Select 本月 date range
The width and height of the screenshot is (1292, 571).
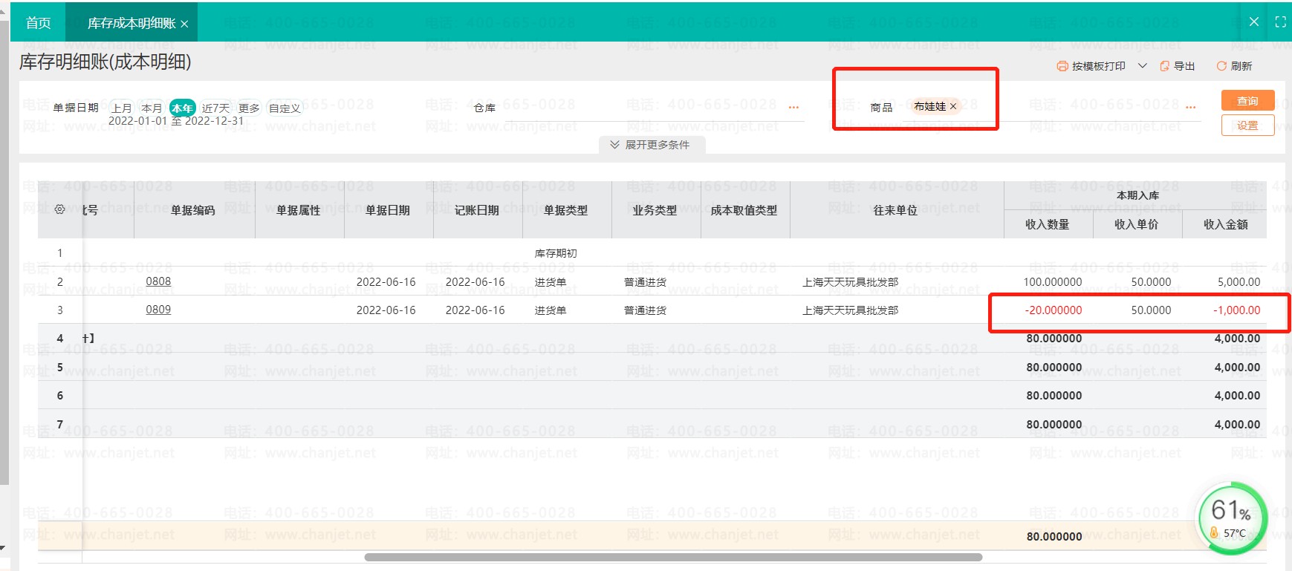click(152, 108)
